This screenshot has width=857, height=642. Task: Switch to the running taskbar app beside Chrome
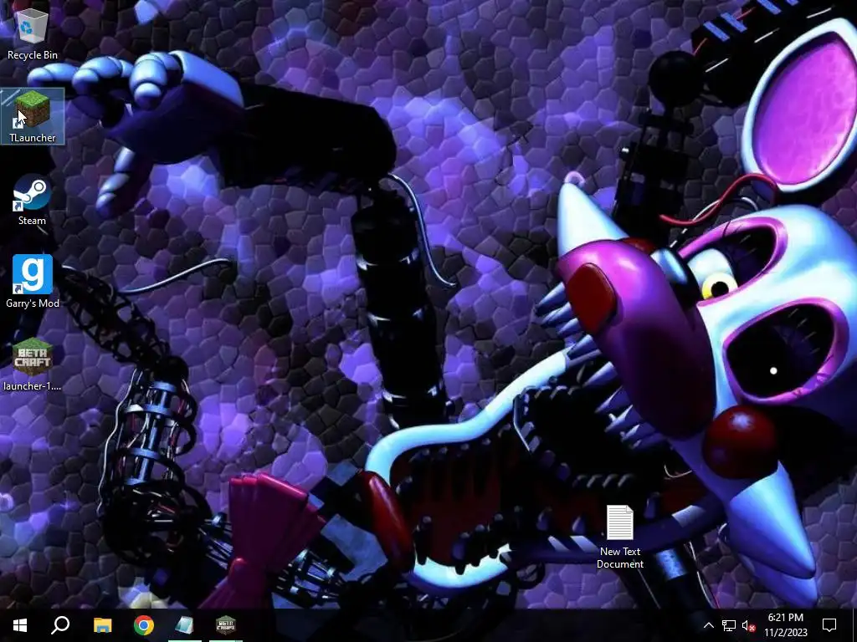(x=185, y=625)
